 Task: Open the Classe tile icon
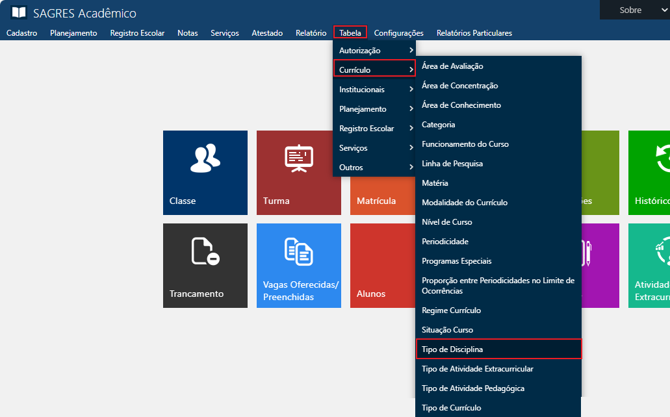[x=205, y=158]
